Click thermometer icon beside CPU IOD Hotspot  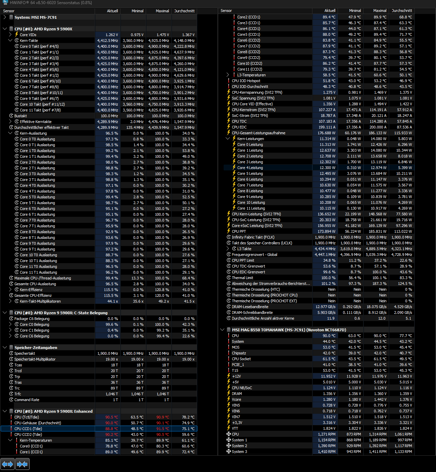coord(229,81)
